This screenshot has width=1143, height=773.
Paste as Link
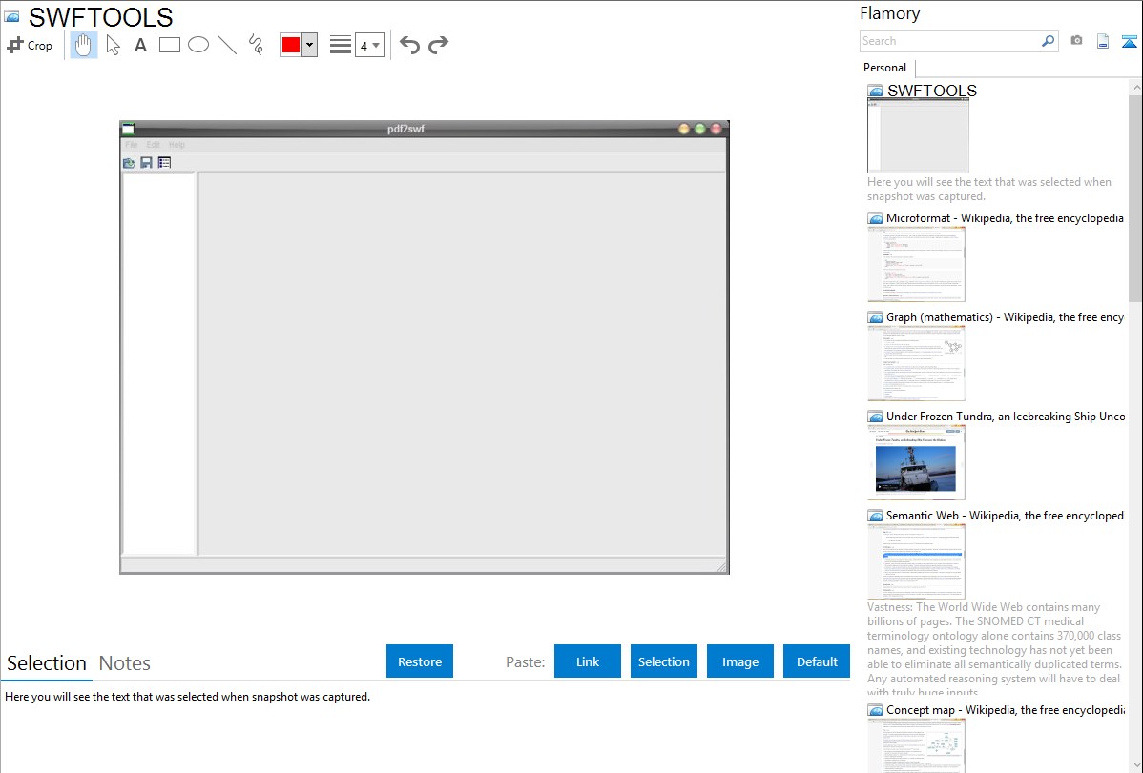[588, 661]
